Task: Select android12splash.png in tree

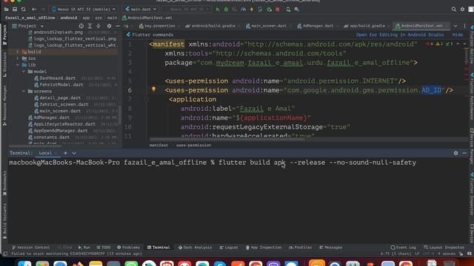Action: (58, 32)
